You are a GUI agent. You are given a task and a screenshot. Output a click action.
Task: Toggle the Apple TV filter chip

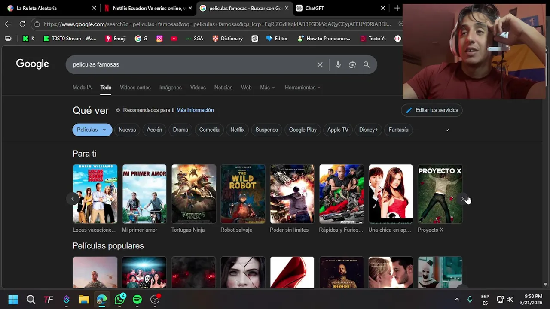point(338,130)
